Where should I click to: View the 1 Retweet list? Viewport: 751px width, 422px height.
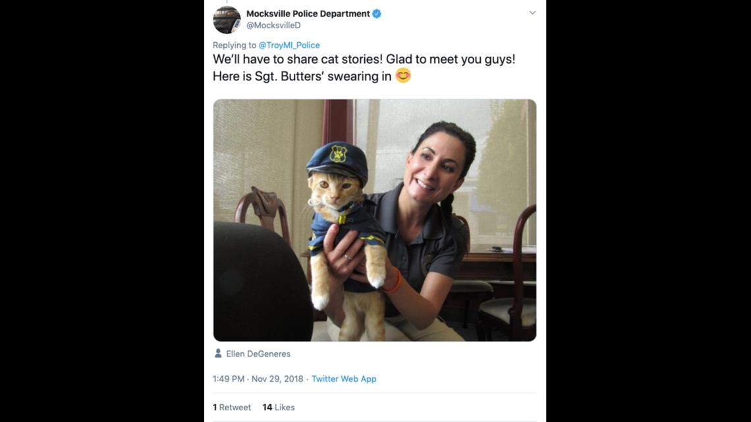232,408
